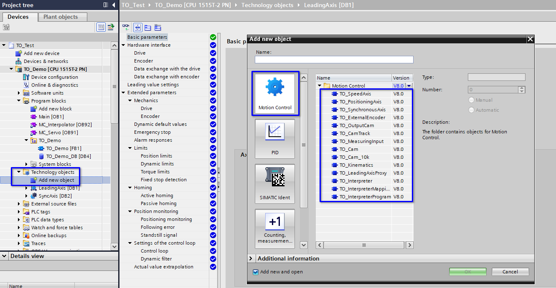
Task: Uncheck the Add new and open checkbox
Action: coord(256,272)
